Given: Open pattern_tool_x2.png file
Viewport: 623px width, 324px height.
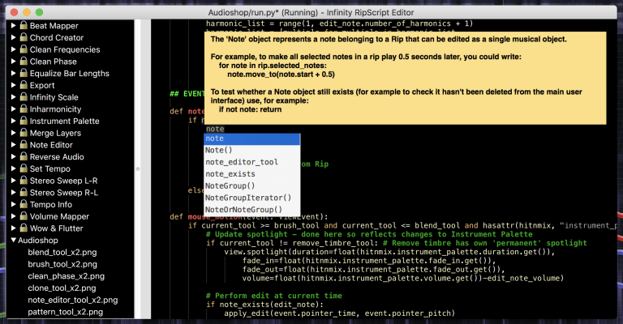Looking at the screenshot, I should tap(65, 312).
